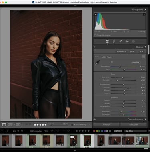The width and height of the screenshot is (150, 152).
Task: Select the Crop overlay tool
Action: 114,41
